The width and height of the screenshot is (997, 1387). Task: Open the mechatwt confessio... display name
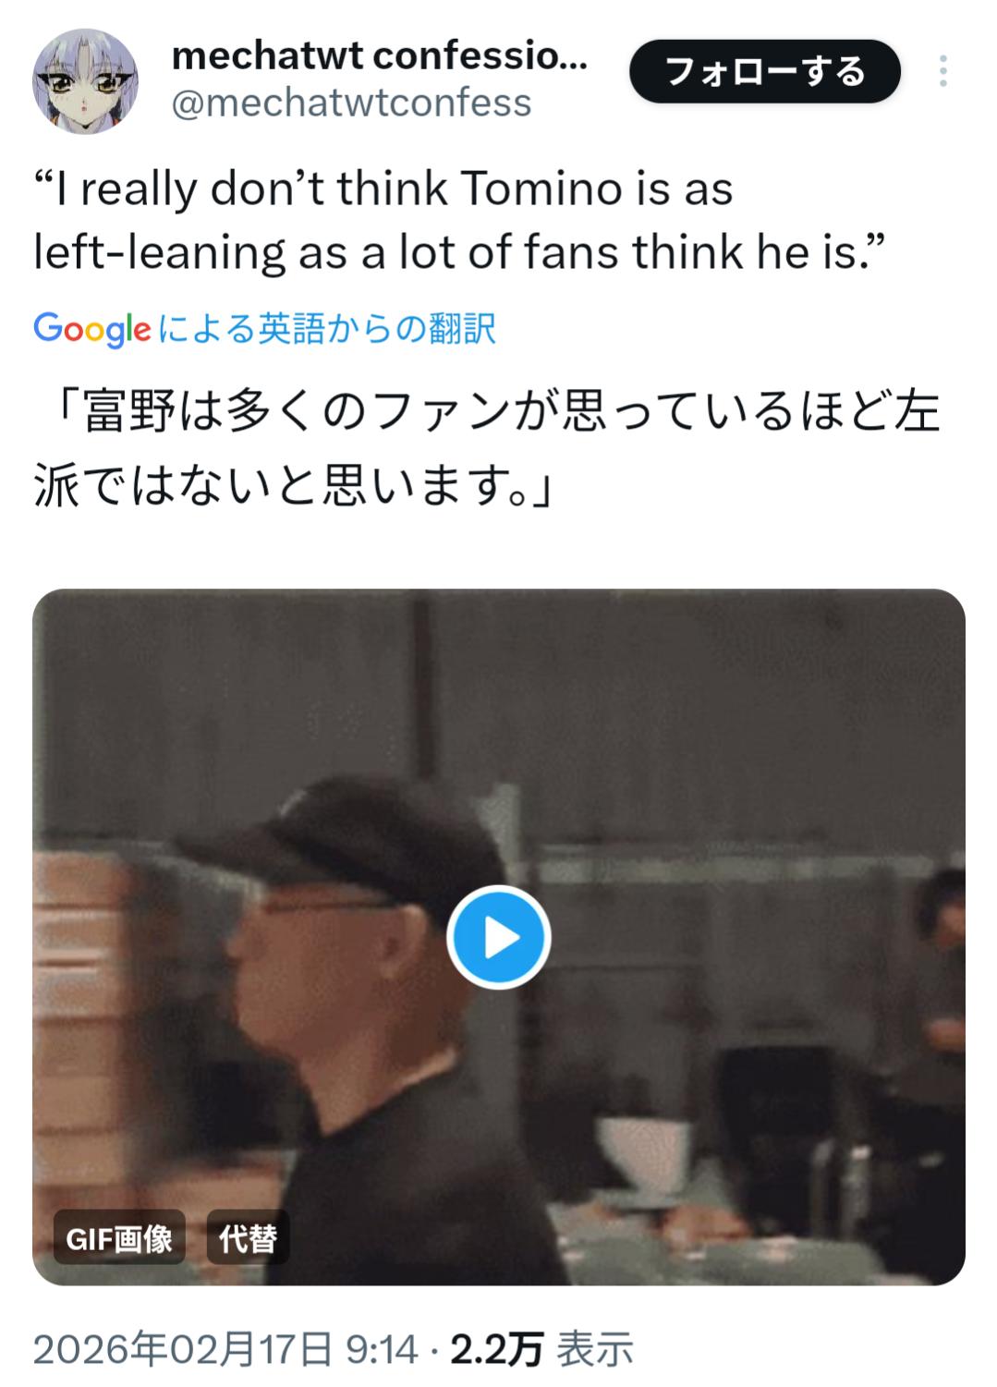379,56
